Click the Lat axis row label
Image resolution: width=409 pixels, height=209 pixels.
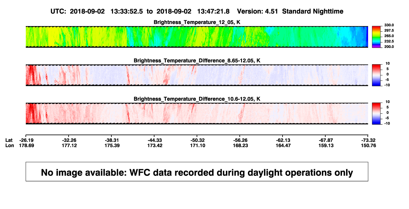(x=9, y=140)
